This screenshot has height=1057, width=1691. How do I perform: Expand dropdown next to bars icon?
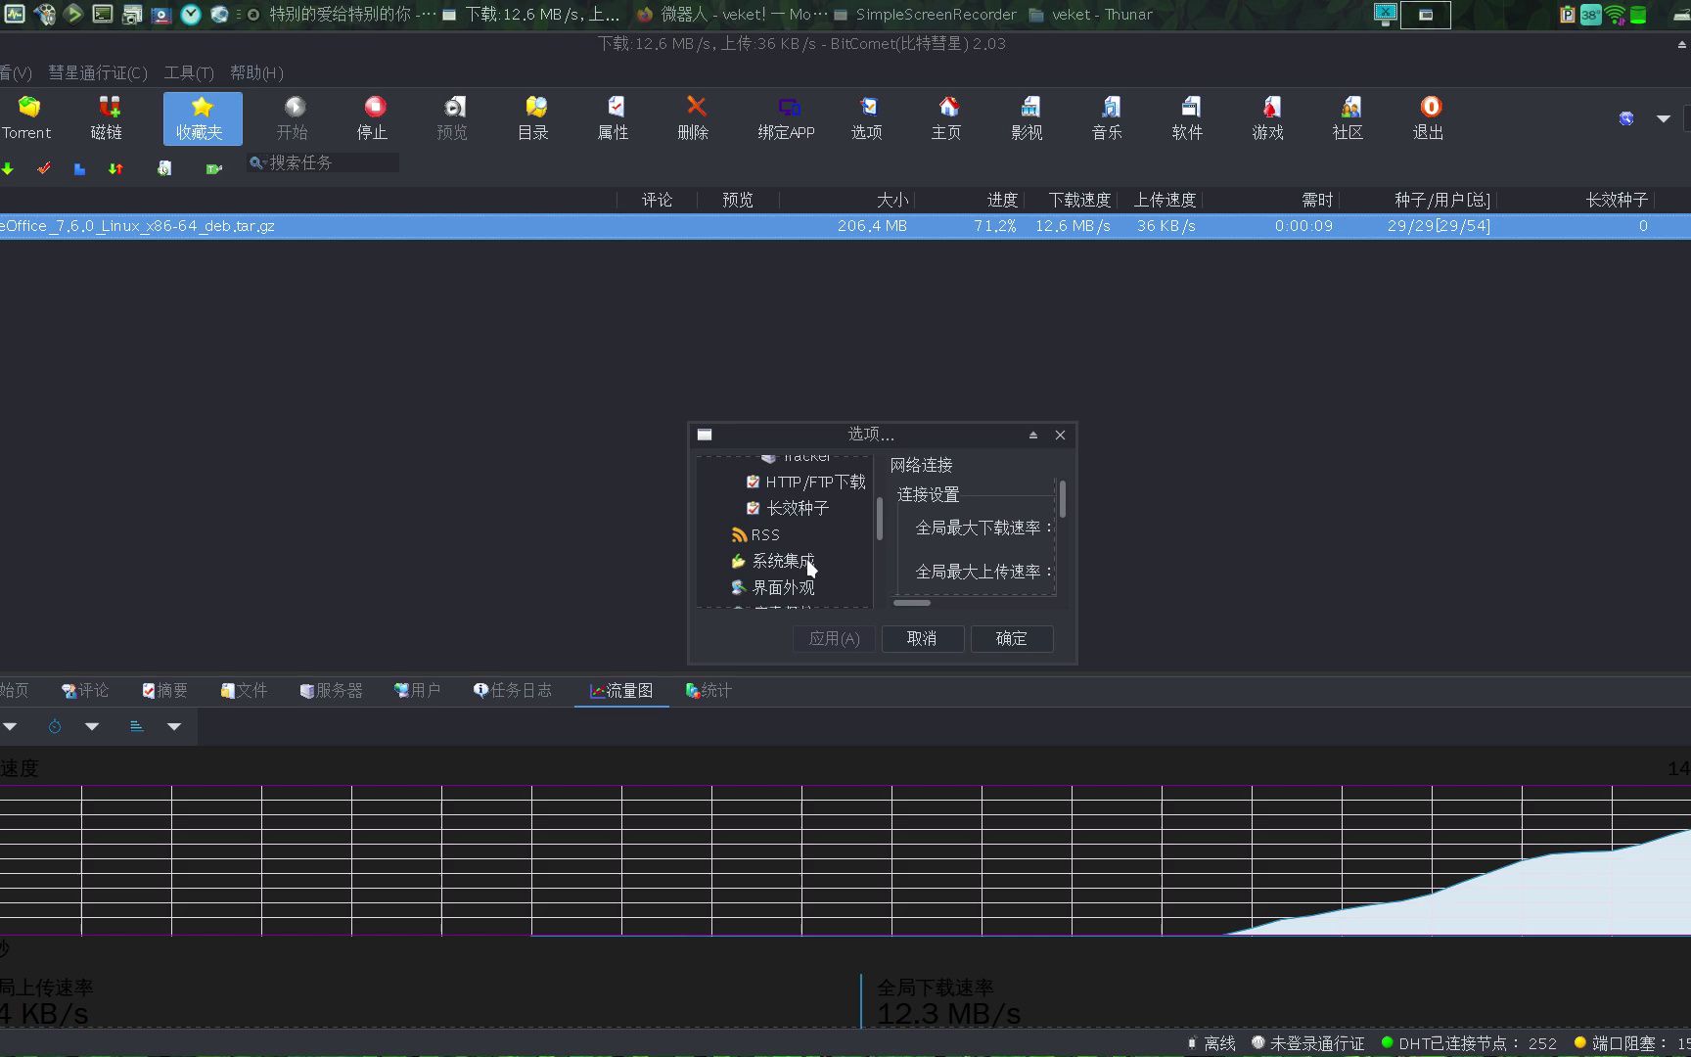click(174, 726)
